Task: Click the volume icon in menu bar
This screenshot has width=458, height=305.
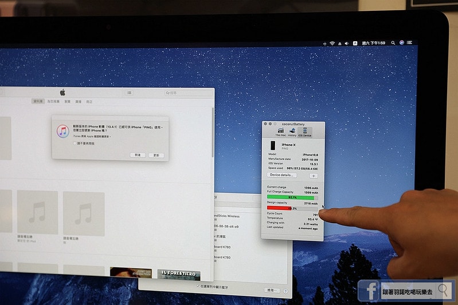Action: [x=347, y=43]
